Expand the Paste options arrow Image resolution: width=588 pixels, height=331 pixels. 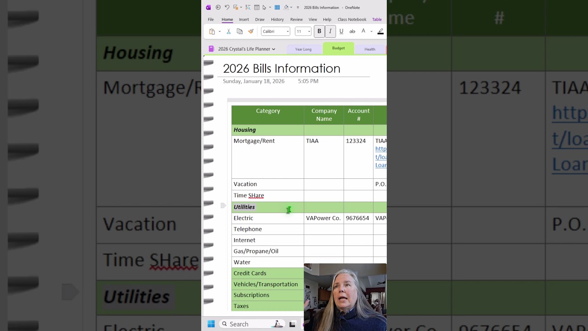pos(220,31)
